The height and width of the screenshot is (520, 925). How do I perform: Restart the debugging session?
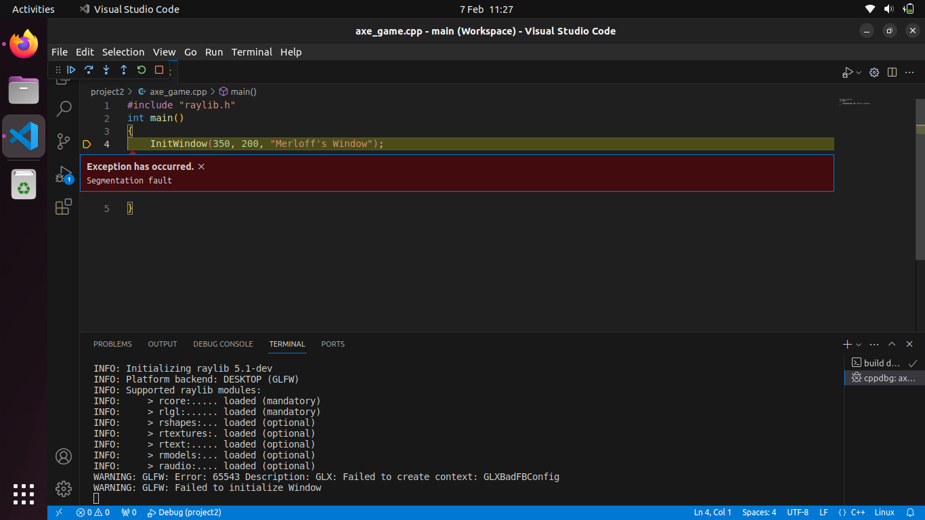point(142,70)
